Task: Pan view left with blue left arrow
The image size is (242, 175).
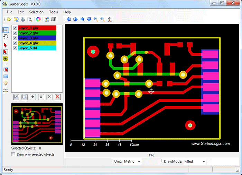Action: coord(69,19)
